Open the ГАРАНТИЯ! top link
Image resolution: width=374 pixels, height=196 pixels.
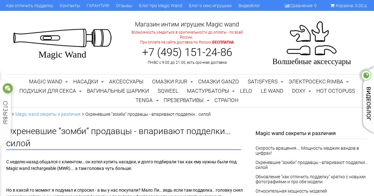click(x=98, y=6)
